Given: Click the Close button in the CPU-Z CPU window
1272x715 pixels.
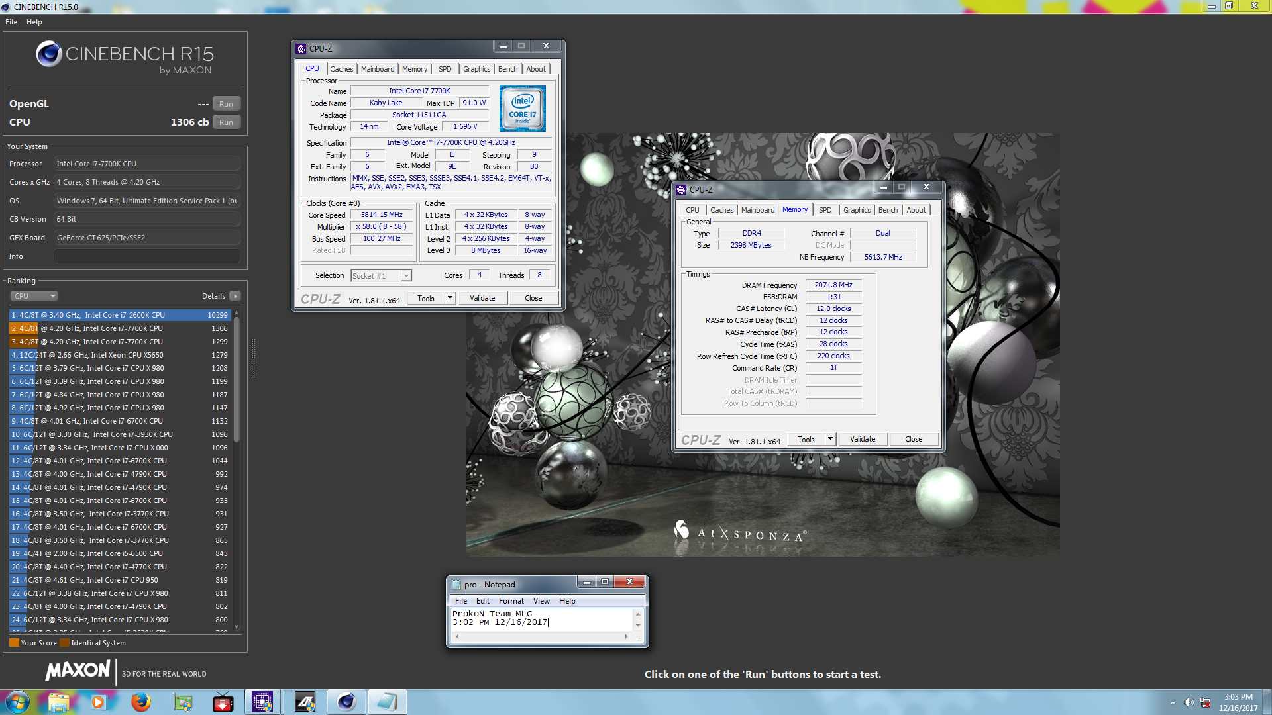Looking at the screenshot, I should pos(533,298).
